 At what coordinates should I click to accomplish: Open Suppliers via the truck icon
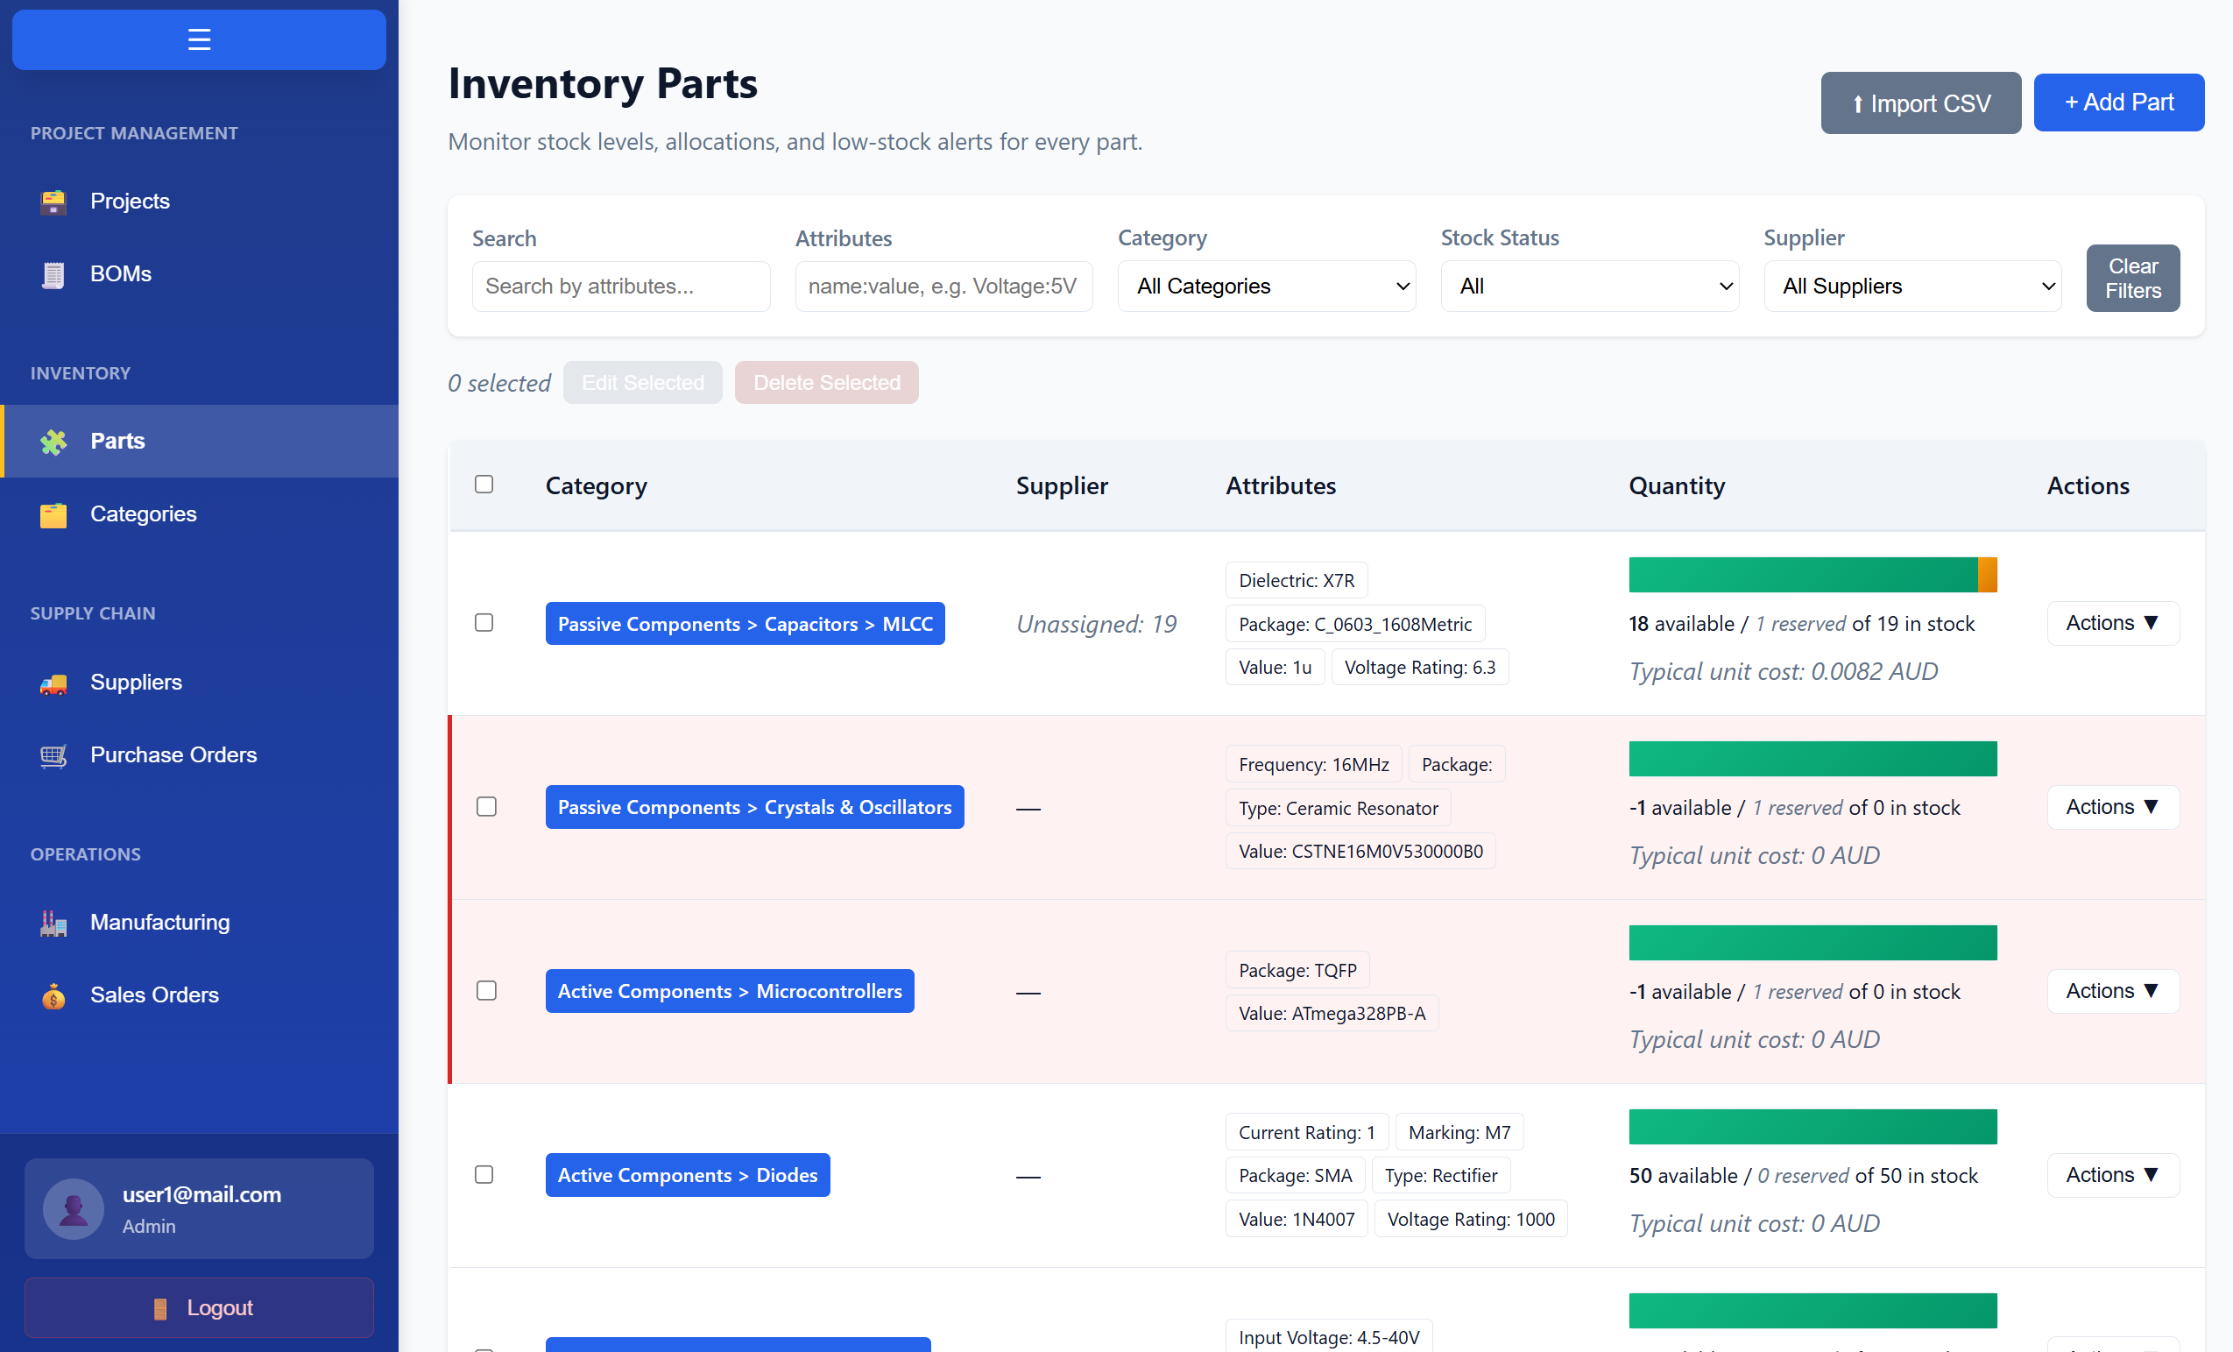53,684
